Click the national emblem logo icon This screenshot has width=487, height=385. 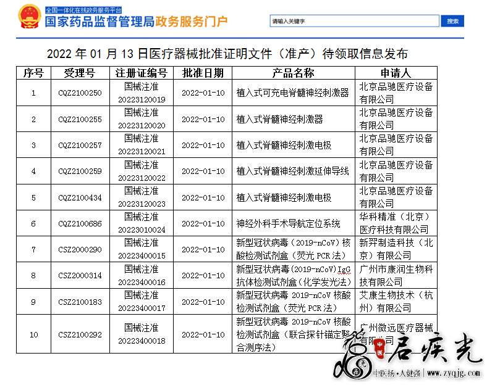30,16
